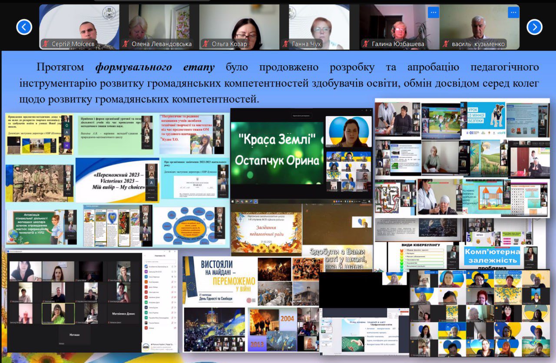Click muted mic icon of Сергій Моісеєв
The image size is (556, 363).
pos(46,44)
